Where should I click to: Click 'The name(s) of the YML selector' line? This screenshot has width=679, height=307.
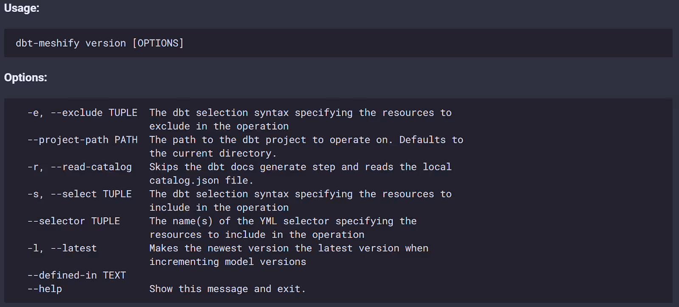(283, 221)
